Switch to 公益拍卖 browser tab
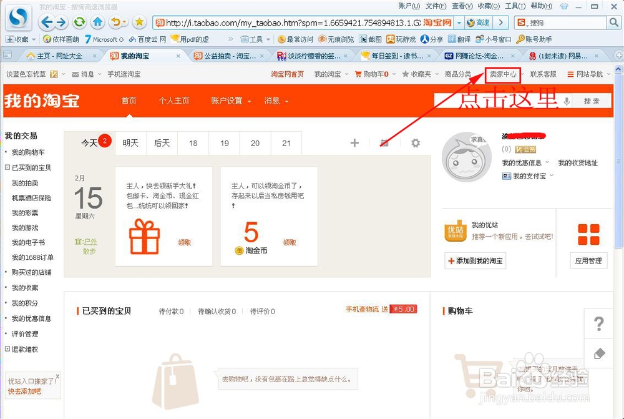The height and width of the screenshot is (419, 624). 230,56
